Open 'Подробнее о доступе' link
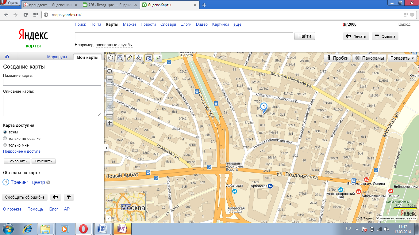 [22, 151]
